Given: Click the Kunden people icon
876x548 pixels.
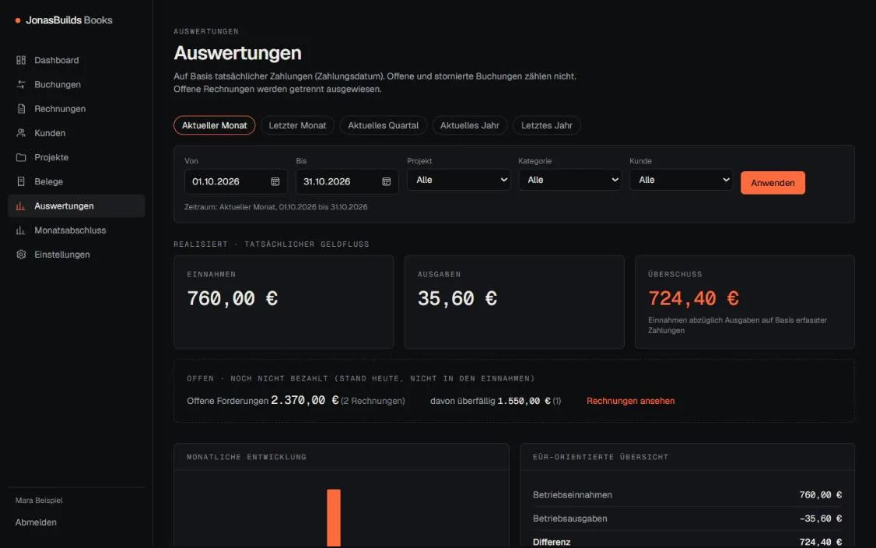Looking at the screenshot, I should [x=21, y=133].
